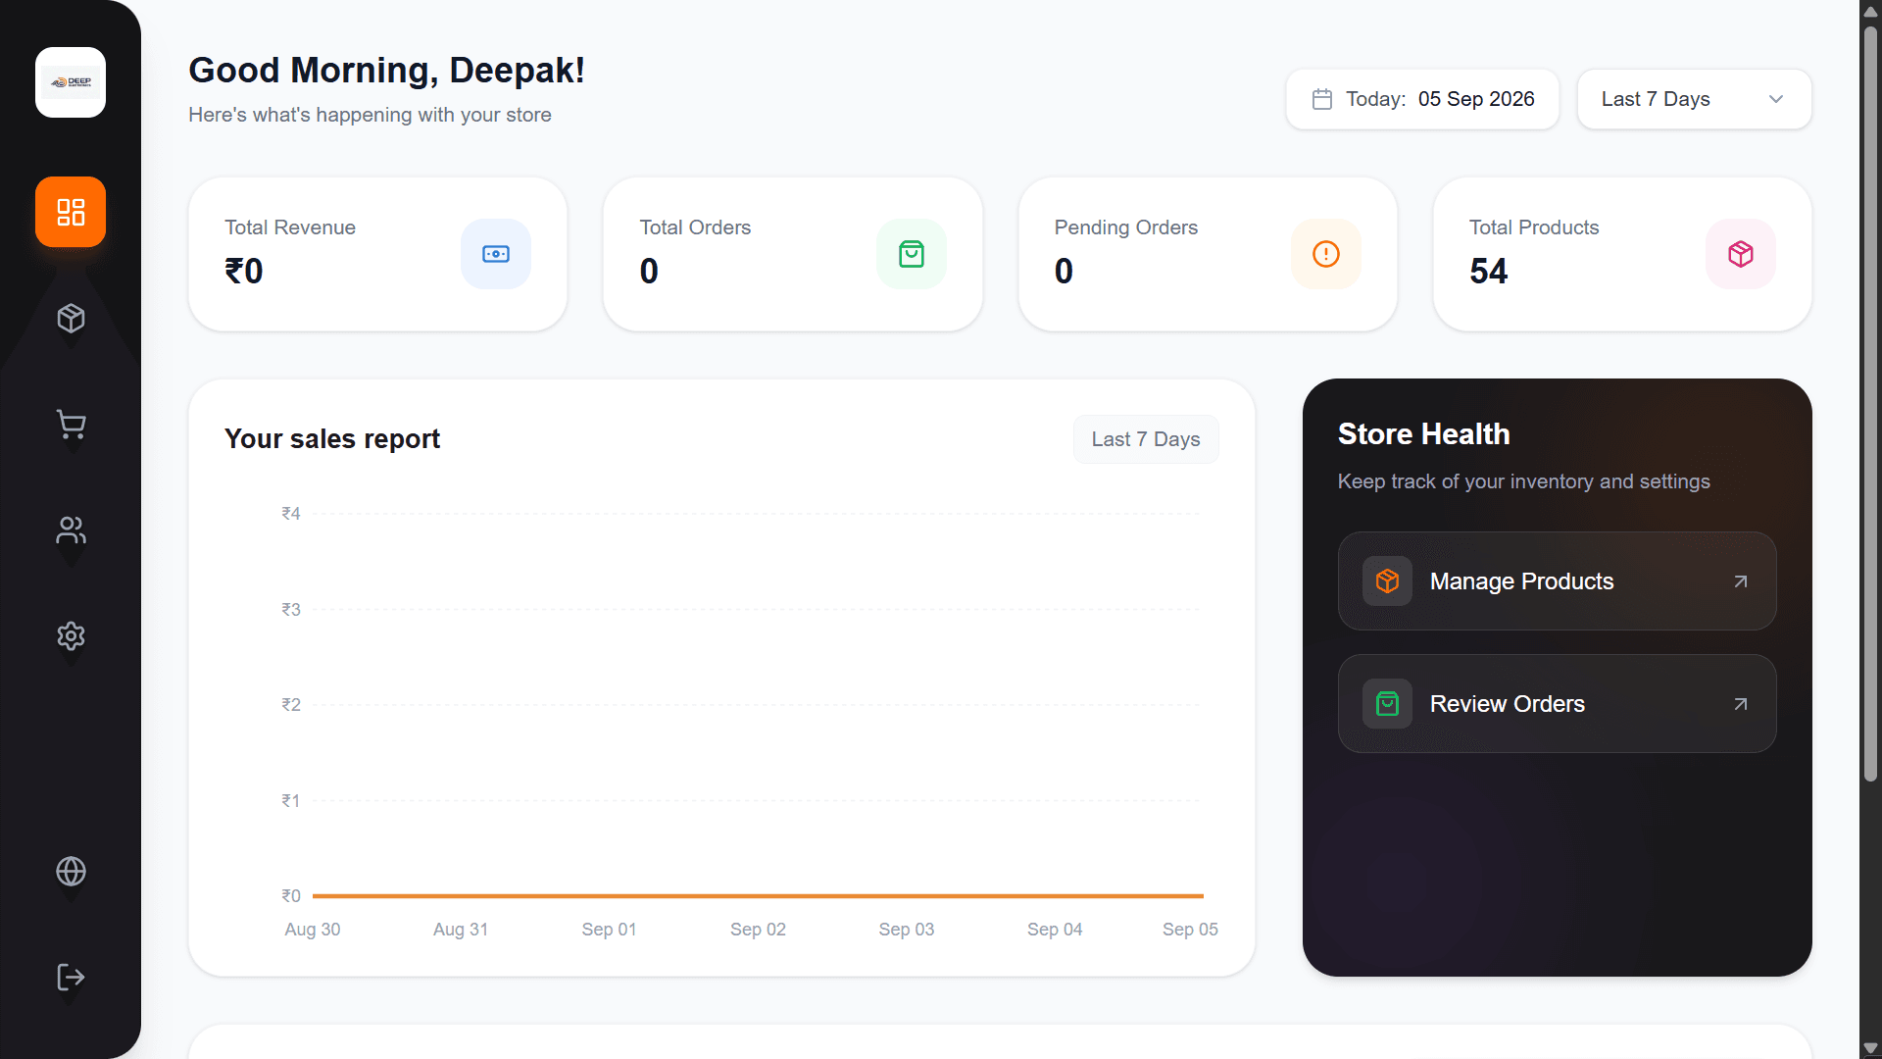Screen dimensions: 1882x1059
Task: Click the Sep 03 chart axis label
Action: point(906,930)
